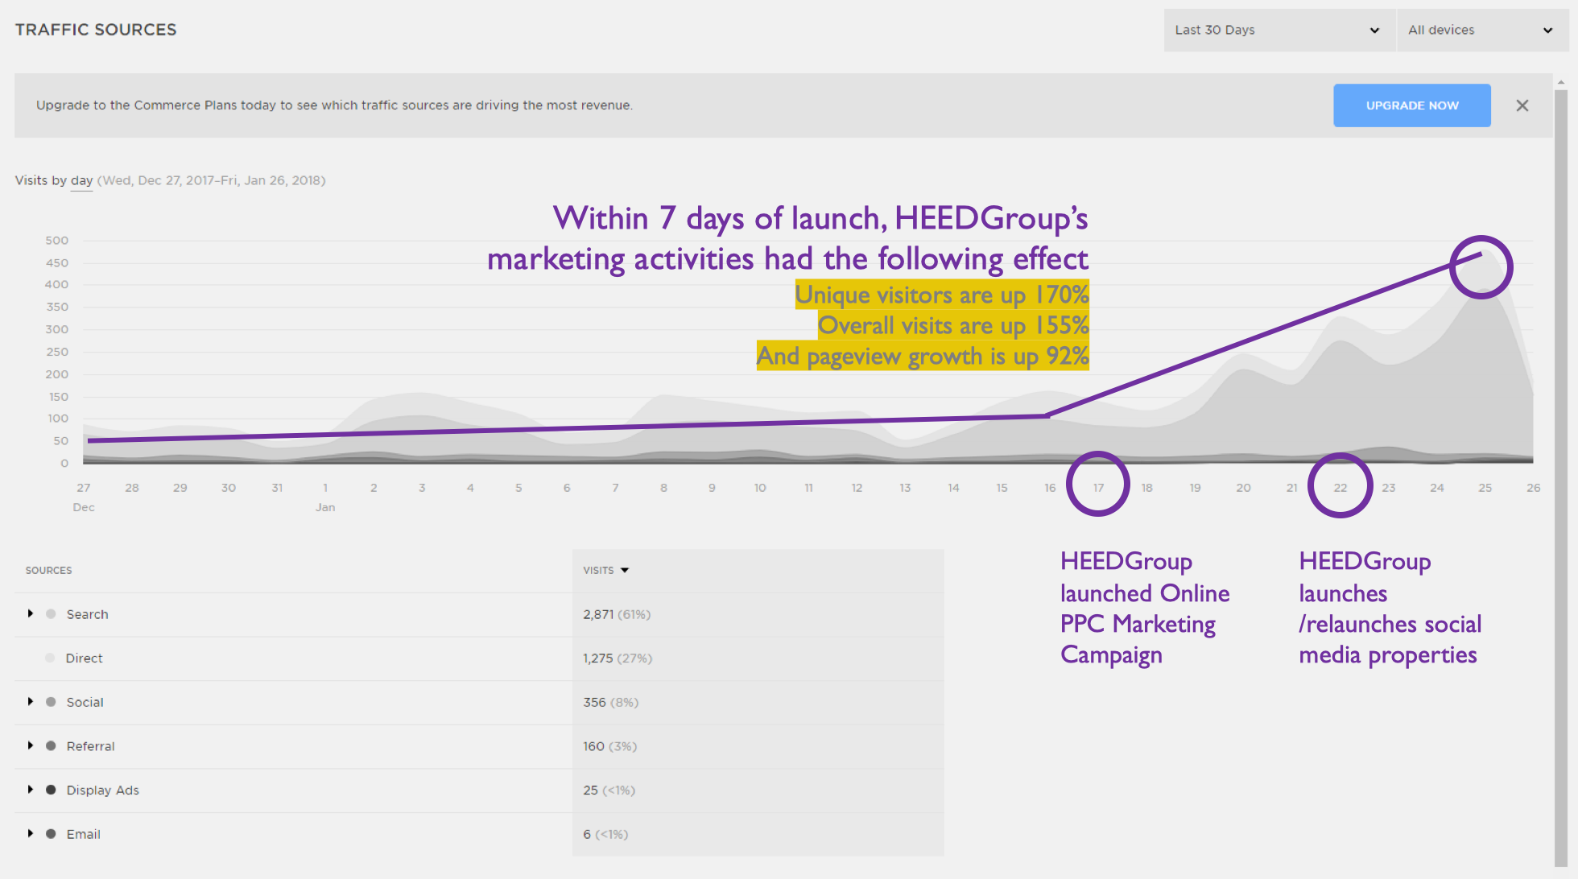Click the 25 (<1%) visits value
This screenshot has height=879, width=1578.
tap(609, 790)
